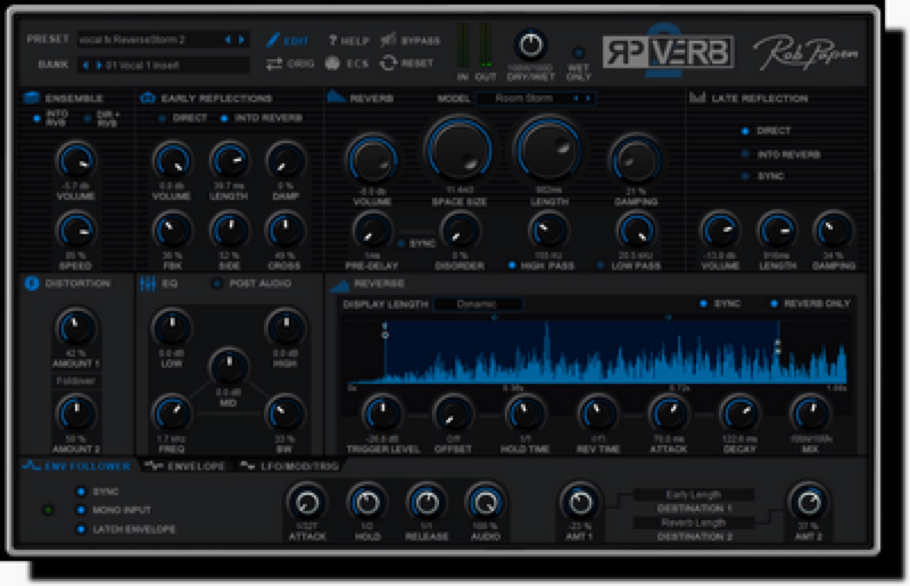The image size is (910, 586).
Task: Toggle Ensemble Into RVB option
Action: pyautogui.click(x=37, y=118)
